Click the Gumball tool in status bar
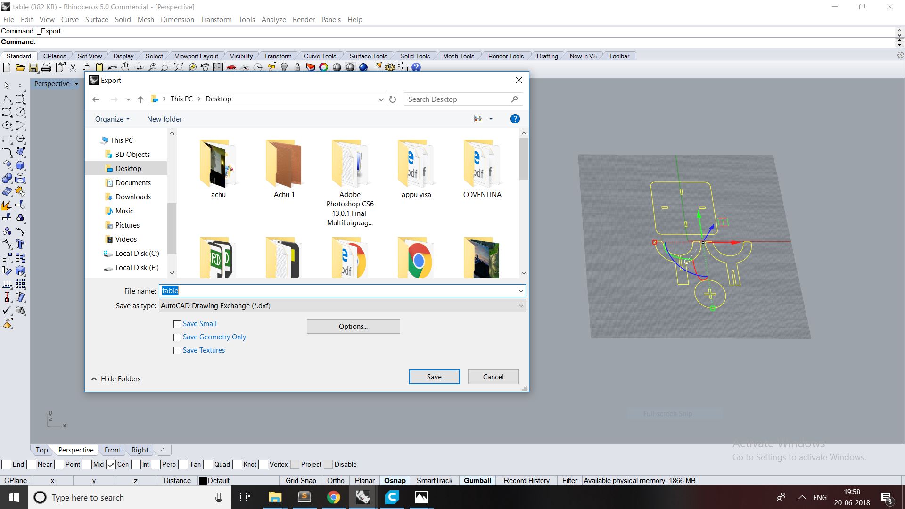 pos(477,480)
